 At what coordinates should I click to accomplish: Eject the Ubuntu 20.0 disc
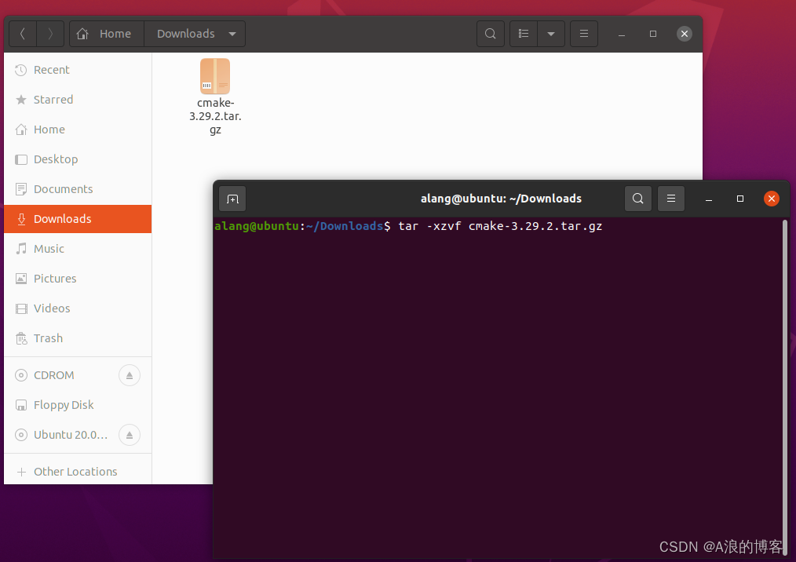[x=129, y=435]
